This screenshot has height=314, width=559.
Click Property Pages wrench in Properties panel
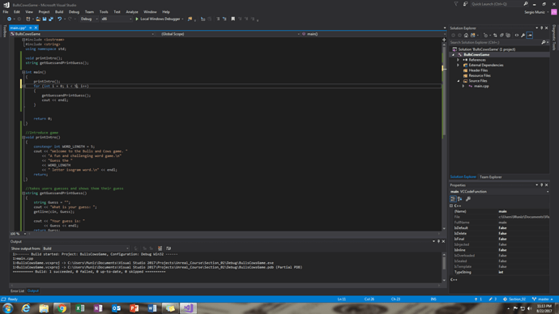468,199
